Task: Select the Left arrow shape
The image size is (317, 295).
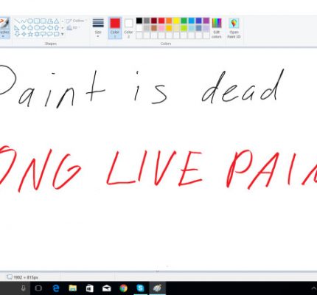Action: 50,27
